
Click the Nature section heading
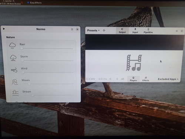10,37
